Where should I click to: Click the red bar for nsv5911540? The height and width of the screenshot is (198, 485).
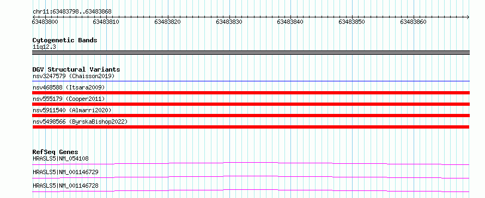(x=251, y=116)
